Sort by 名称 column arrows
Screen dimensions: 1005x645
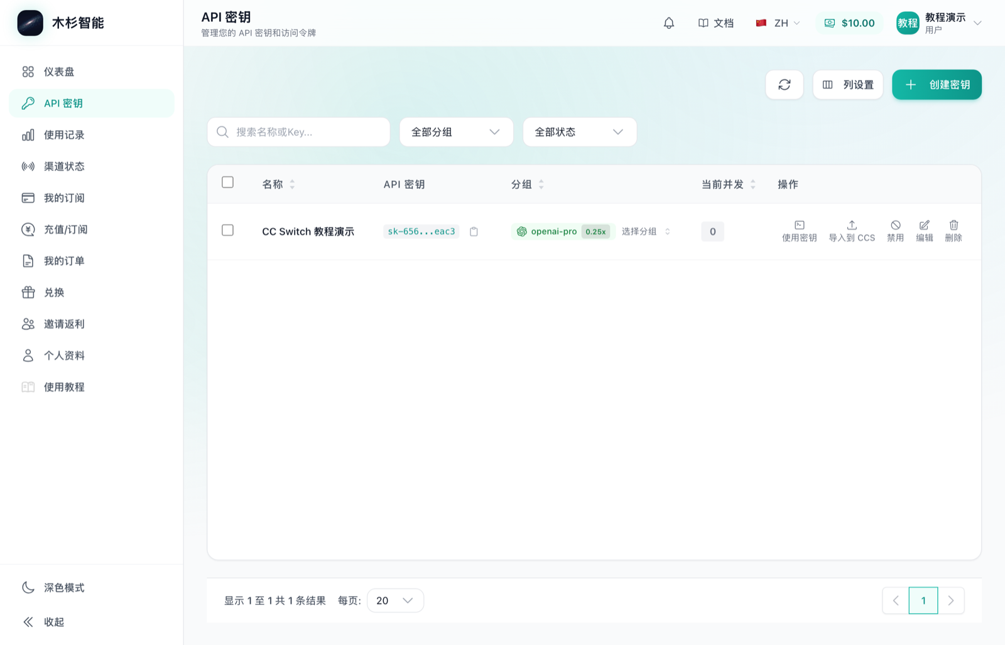pos(292,184)
